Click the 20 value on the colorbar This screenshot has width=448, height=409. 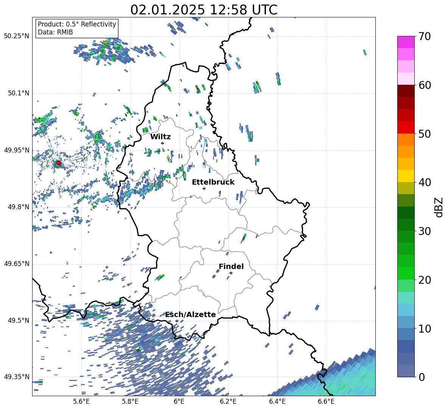424,280
